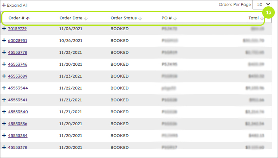The width and height of the screenshot is (278, 158).
Task: Open order link 45553540
Action: [x=18, y=112]
